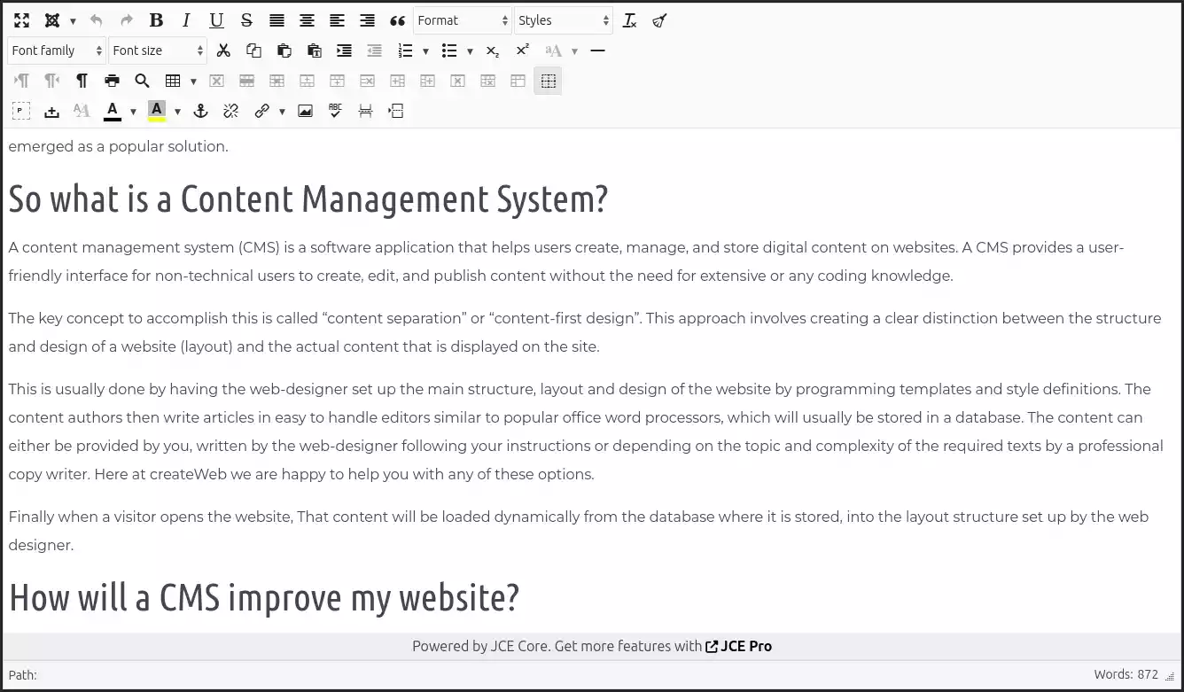The image size is (1184, 692).
Task: Expand the highlight color picker arrow
Action: click(x=177, y=112)
